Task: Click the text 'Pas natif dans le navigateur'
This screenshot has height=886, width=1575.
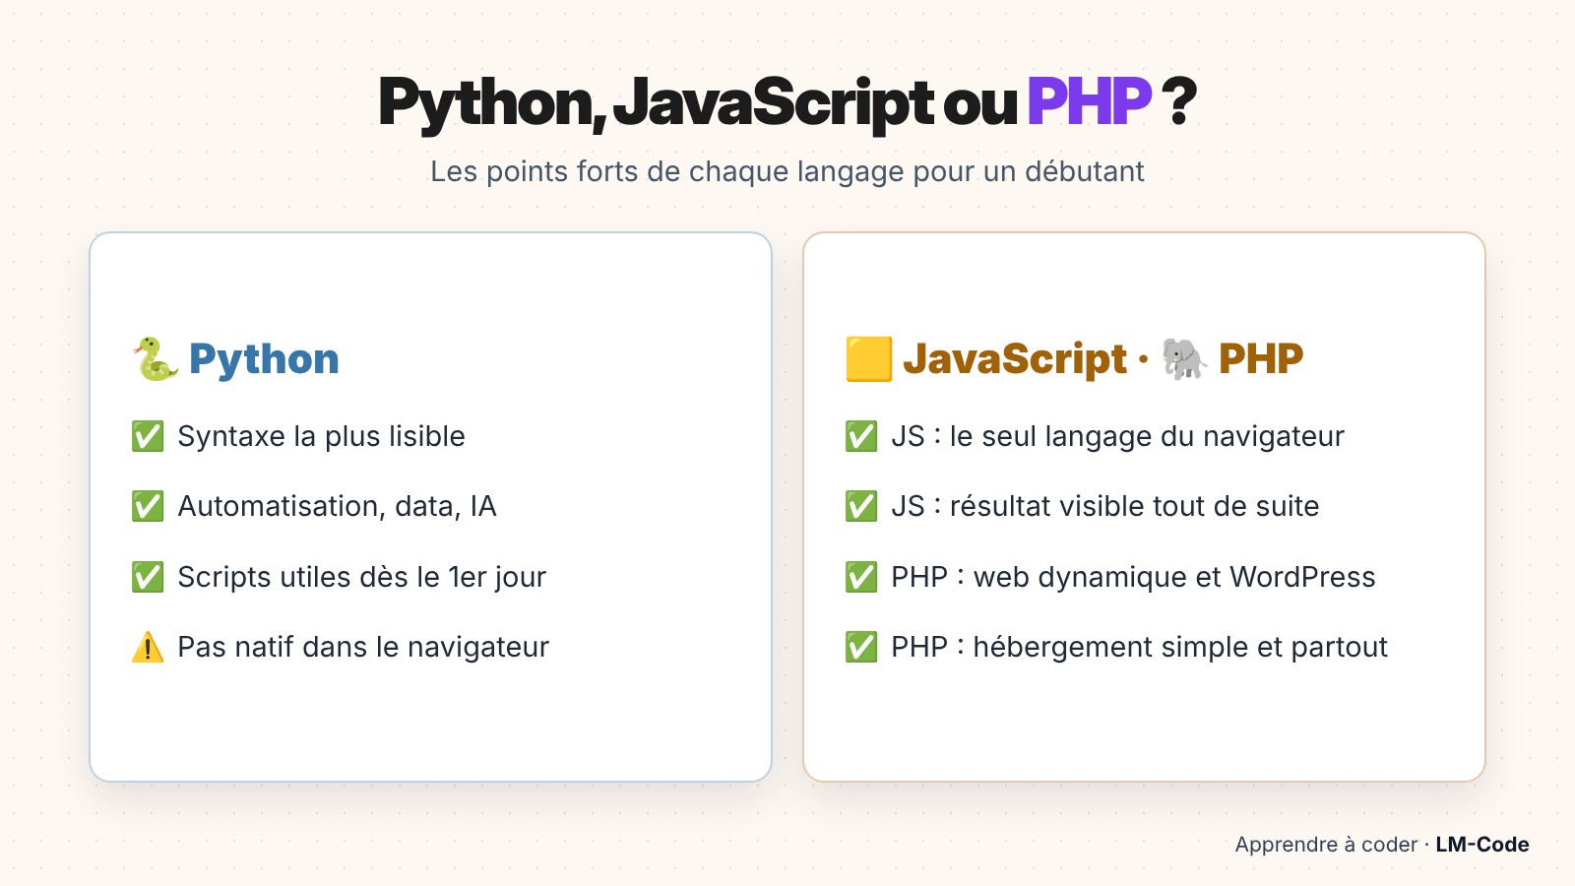Action: pyautogui.click(x=363, y=647)
